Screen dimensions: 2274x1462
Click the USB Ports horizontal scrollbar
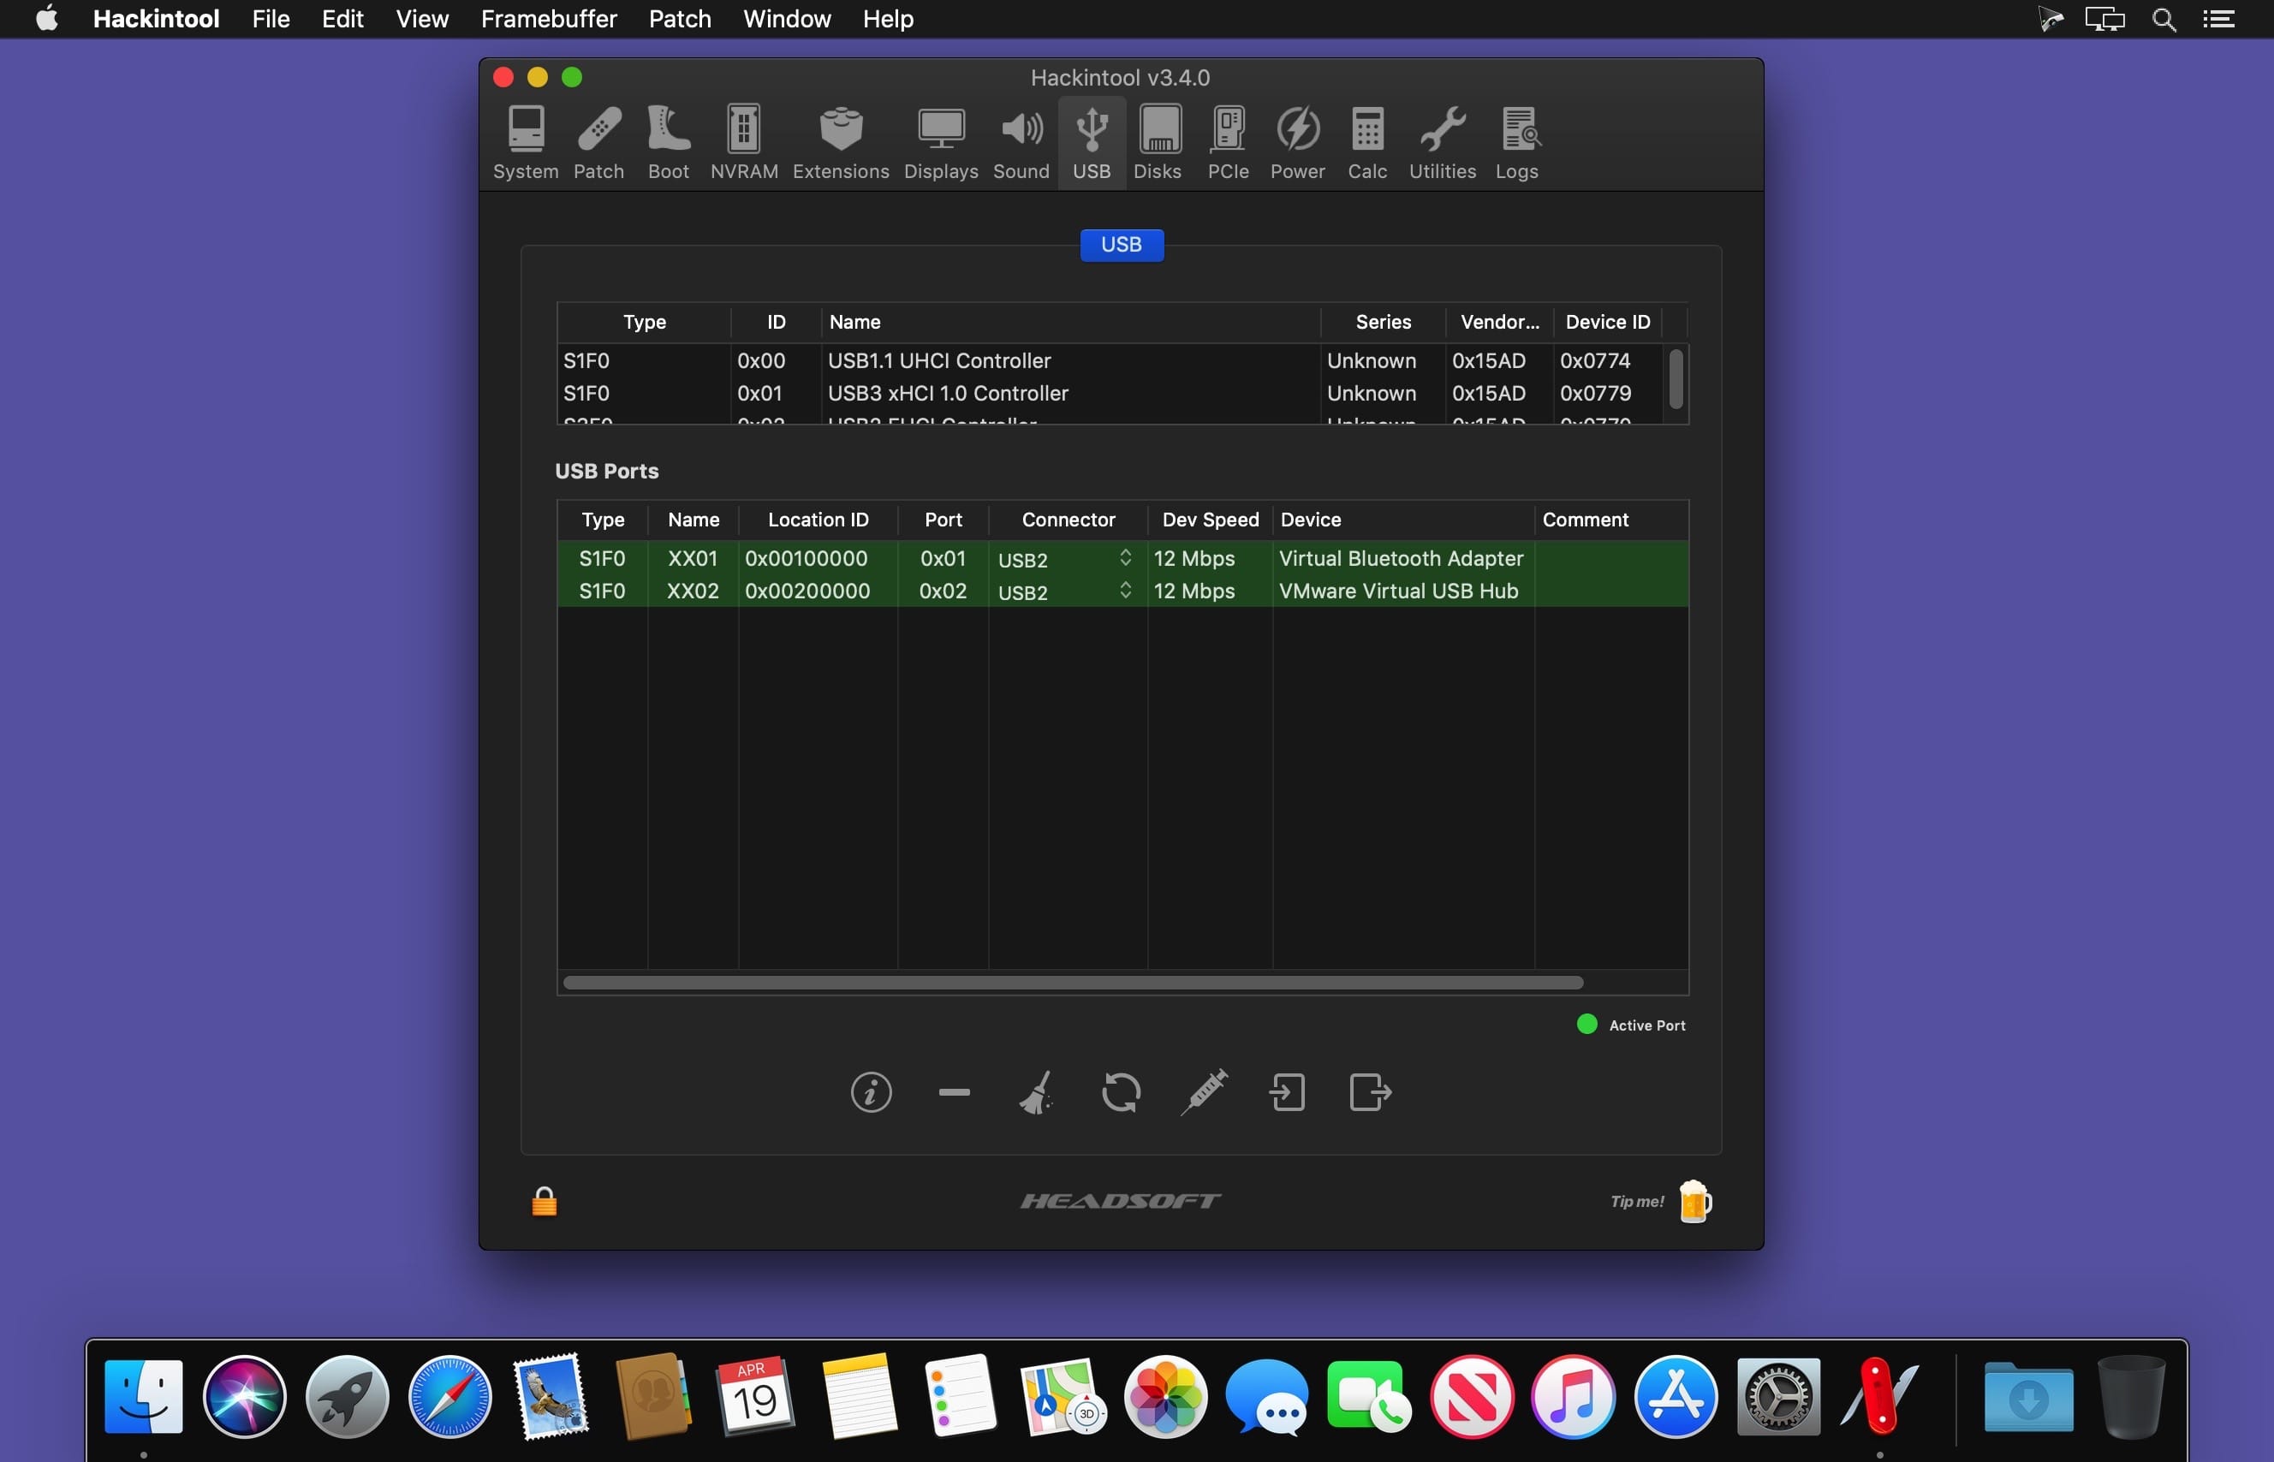pos(1072,983)
